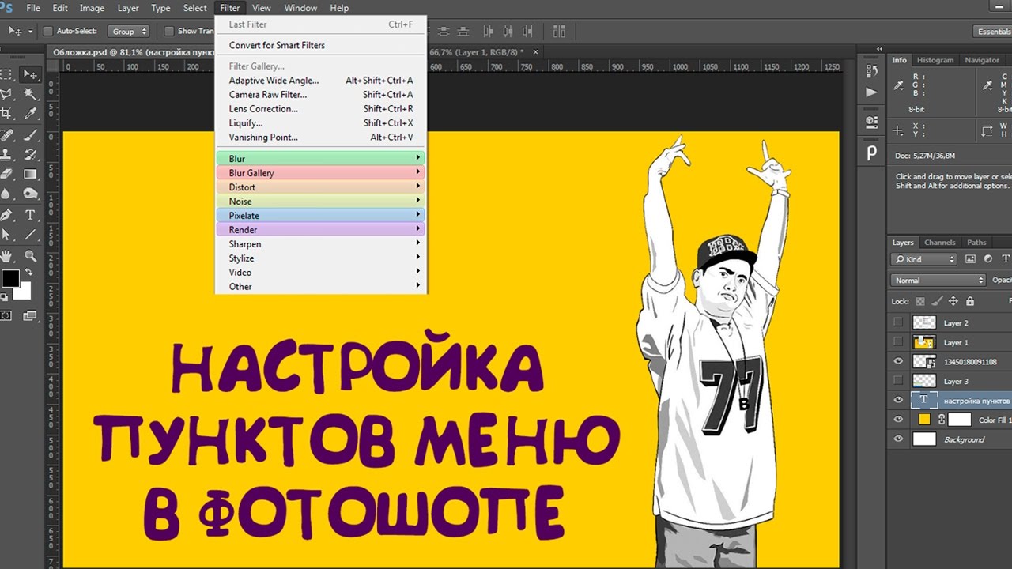Open the layer filter Kind dropdown
Viewport: 1012px width, 569px height.
click(x=923, y=259)
